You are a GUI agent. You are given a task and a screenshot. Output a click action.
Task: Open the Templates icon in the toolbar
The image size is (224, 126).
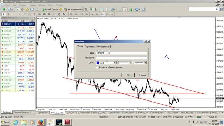tap(143, 9)
